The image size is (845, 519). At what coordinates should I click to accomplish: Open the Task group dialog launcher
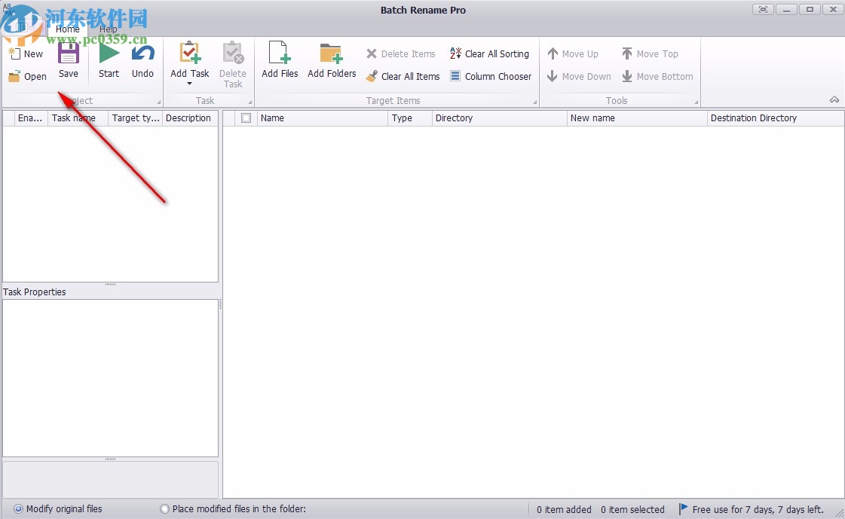[x=250, y=102]
